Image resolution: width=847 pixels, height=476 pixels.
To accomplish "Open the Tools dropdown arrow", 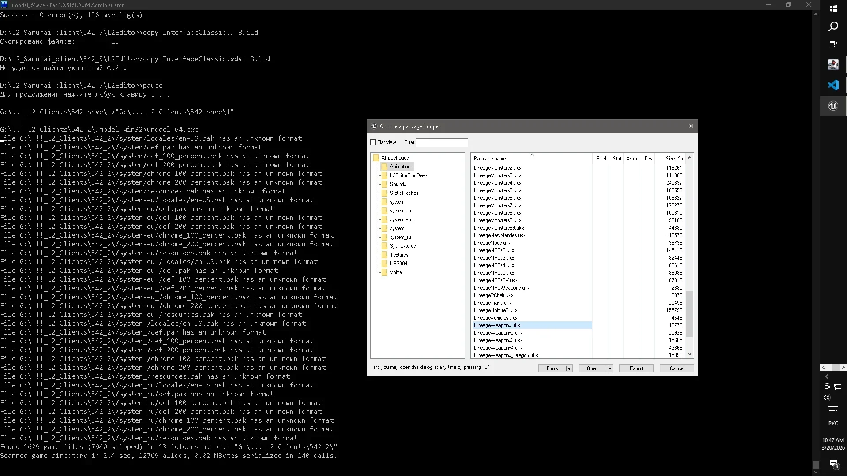I will [569, 368].
